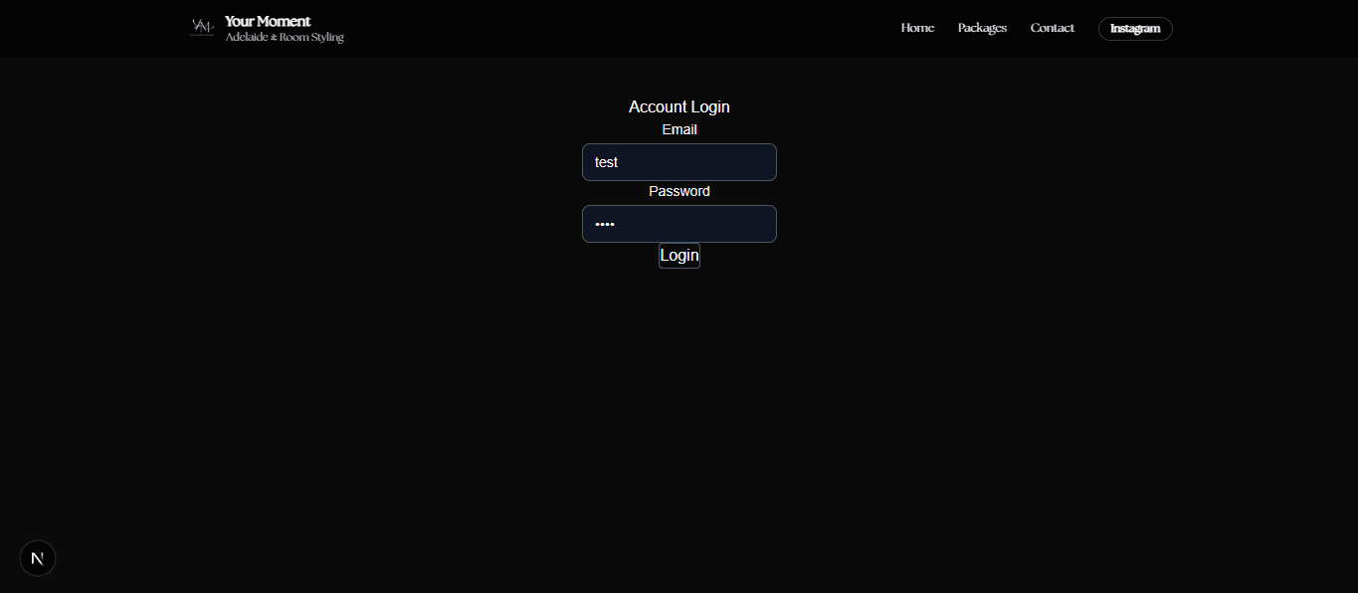Focus the Email input containing test
Screen dimensions: 1358x593
(679, 162)
